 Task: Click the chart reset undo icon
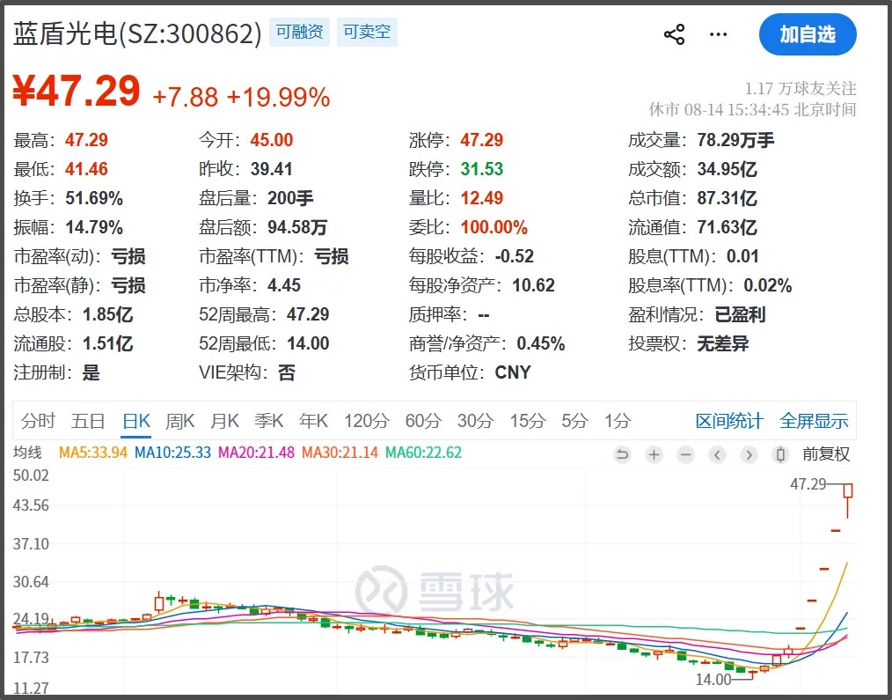point(622,454)
